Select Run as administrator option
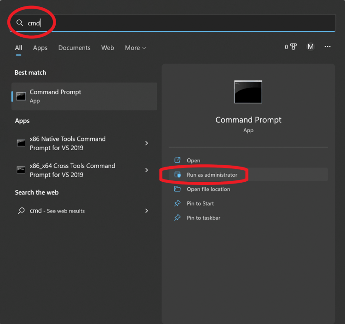 click(x=212, y=175)
